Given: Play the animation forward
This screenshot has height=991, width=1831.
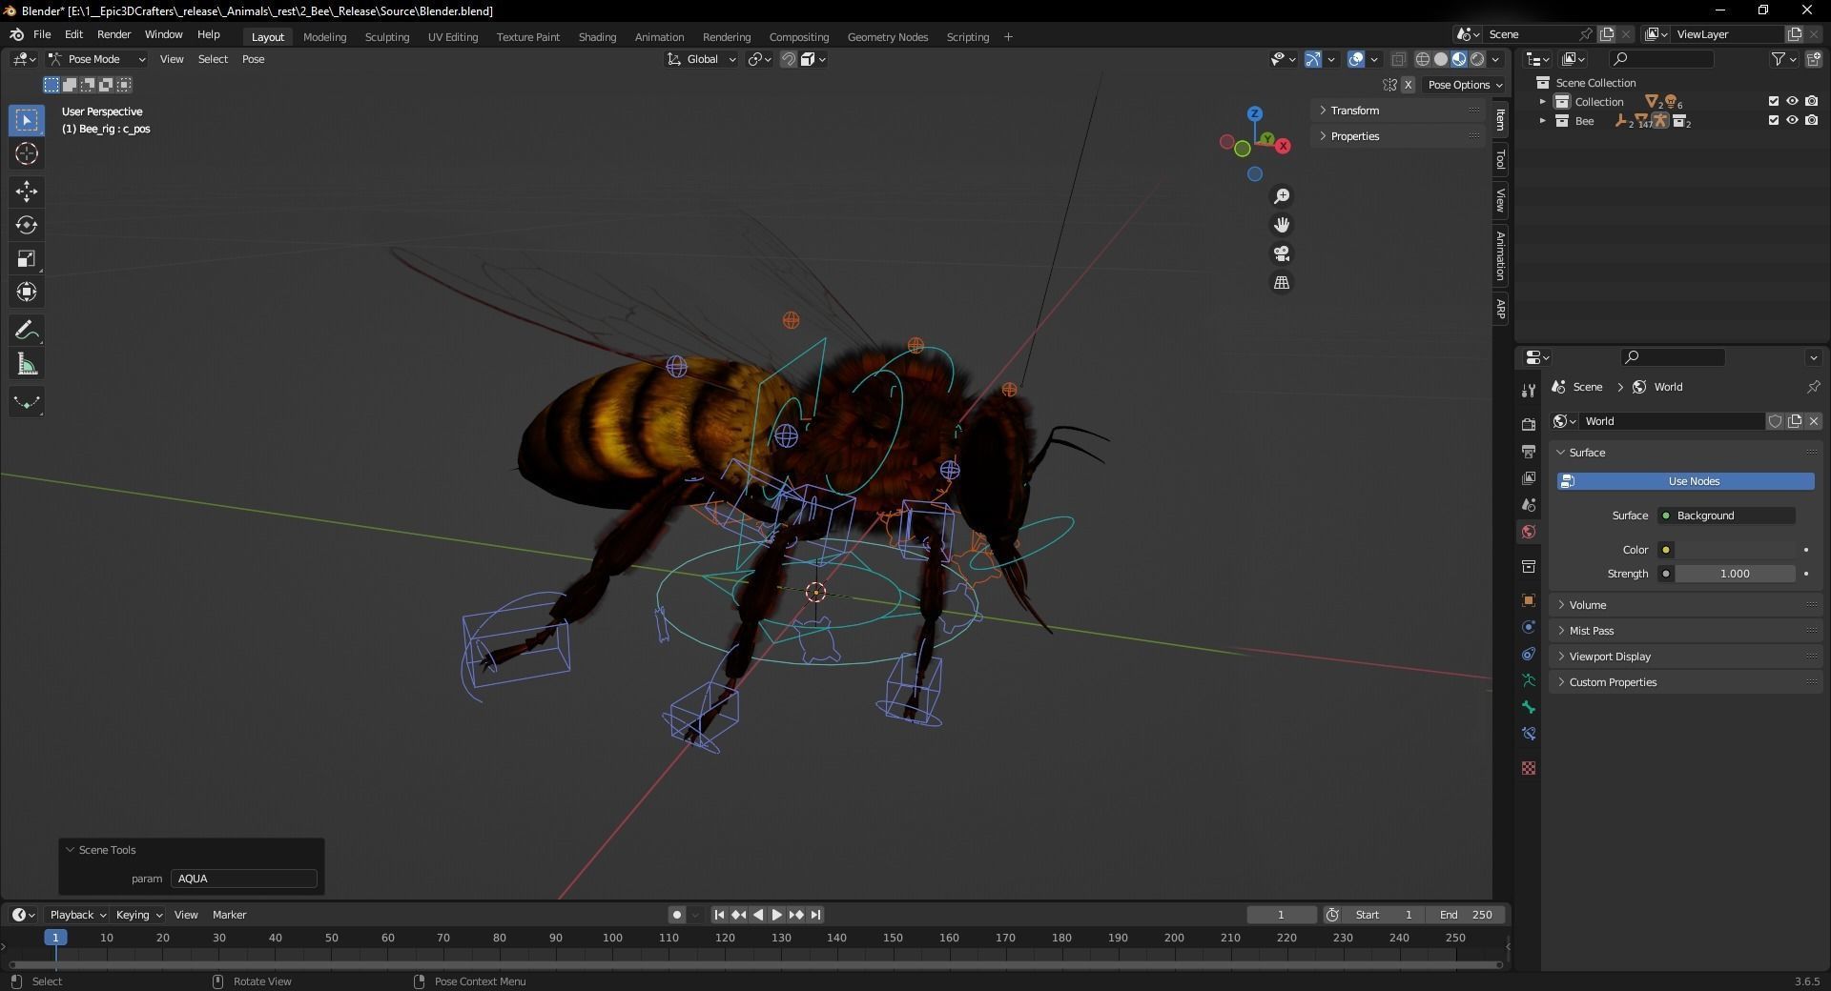Looking at the screenshot, I should (777, 915).
